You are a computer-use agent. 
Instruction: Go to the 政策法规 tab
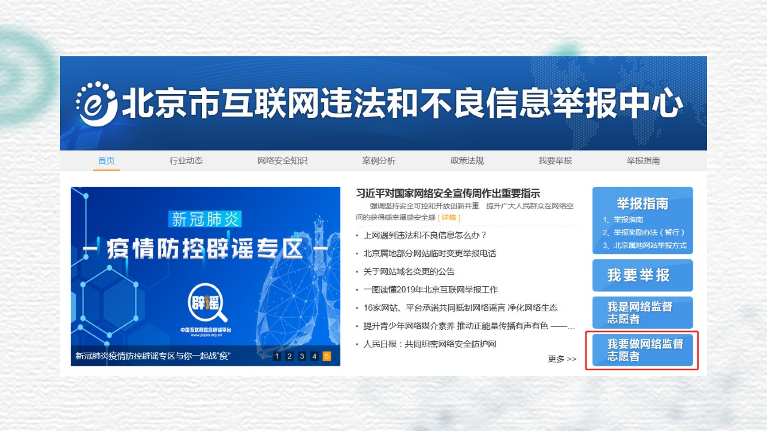pyautogui.click(x=467, y=160)
